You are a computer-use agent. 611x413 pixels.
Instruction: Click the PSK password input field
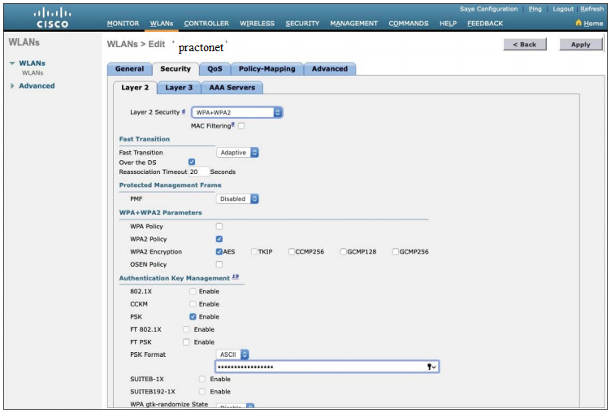click(327, 367)
